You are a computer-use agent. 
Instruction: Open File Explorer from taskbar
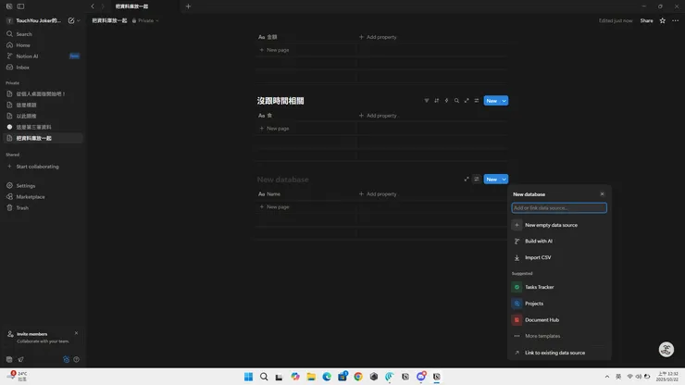(311, 377)
